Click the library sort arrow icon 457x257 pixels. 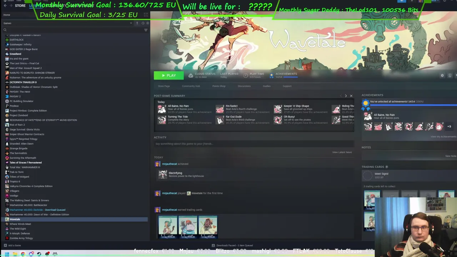click(137, 23)
